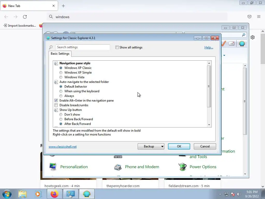
Task: Check Disable breadcrumbs
Action: point(56,105)
